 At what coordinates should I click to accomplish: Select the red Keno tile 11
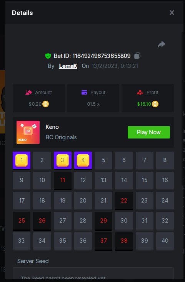pos(63,181)
